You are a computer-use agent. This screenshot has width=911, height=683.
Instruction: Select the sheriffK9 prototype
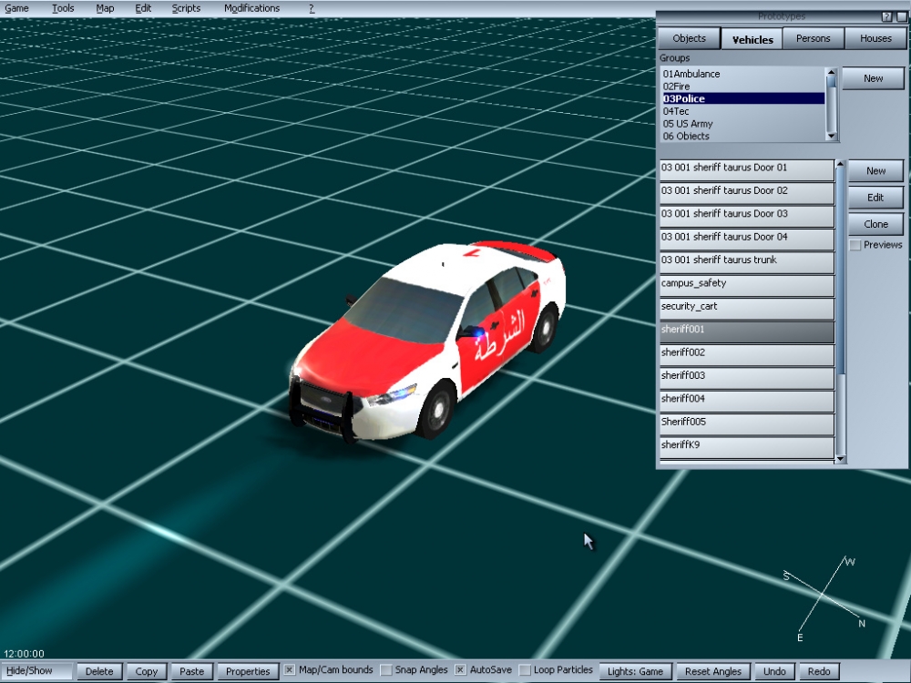(x=747, y=447)
